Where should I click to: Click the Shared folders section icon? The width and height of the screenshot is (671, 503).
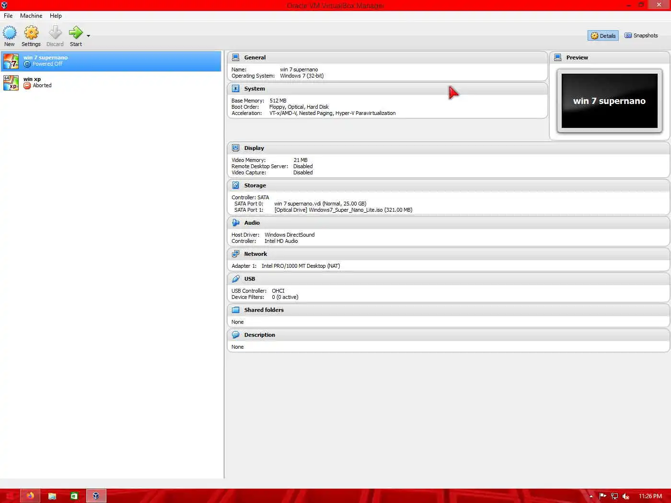pos(236,310)
